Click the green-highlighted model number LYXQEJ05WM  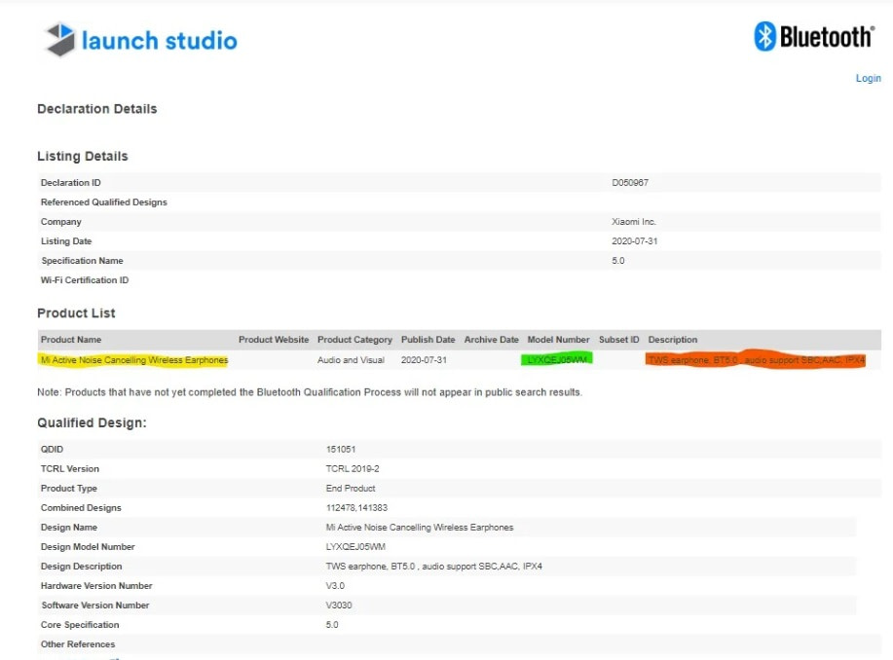coord(557,359)
